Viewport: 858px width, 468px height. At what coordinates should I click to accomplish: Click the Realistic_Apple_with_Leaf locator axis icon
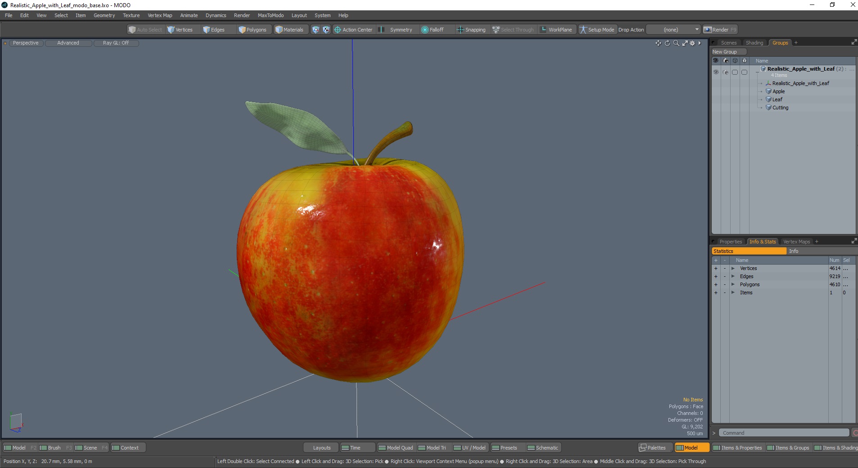coord(768,83)
